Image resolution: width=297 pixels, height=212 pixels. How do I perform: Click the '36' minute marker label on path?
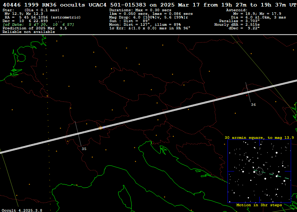(253, 105)
